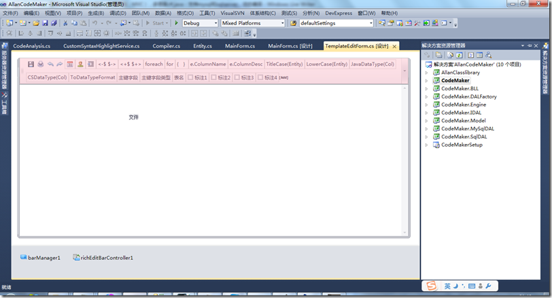The image size is (552, 298).
Task: Open the defaultSettings combo box
Action: pyautogui.click(x=337, y=23)
